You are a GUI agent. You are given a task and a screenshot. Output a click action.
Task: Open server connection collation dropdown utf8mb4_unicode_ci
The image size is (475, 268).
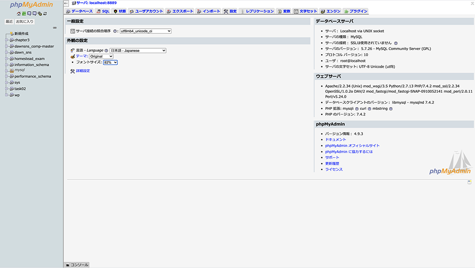pyautogui.click(x=145, y=31)
